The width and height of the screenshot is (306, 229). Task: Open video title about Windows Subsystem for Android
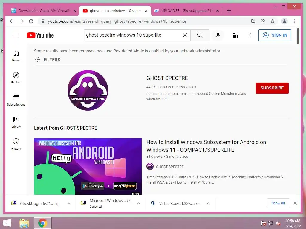coord(206,146)
